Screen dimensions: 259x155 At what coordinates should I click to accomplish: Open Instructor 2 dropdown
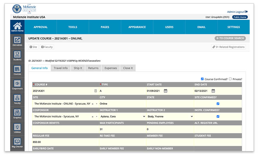tap(170, 116)
